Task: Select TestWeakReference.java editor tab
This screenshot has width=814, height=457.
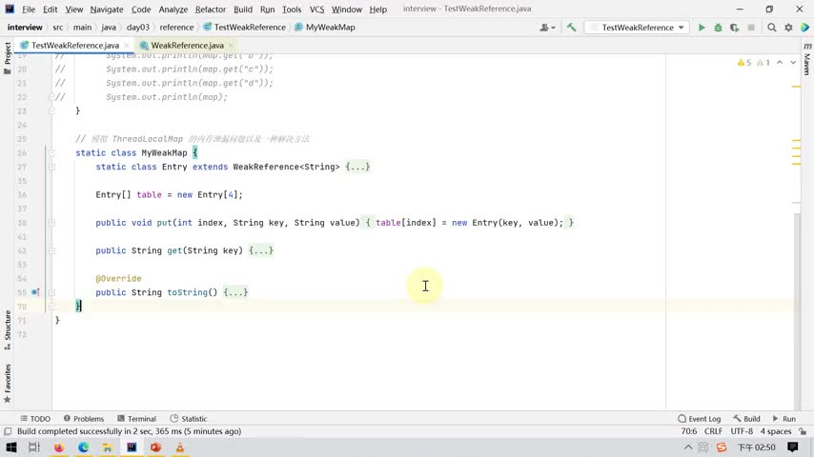Action: pyautogui.click(x=74, y=46)
